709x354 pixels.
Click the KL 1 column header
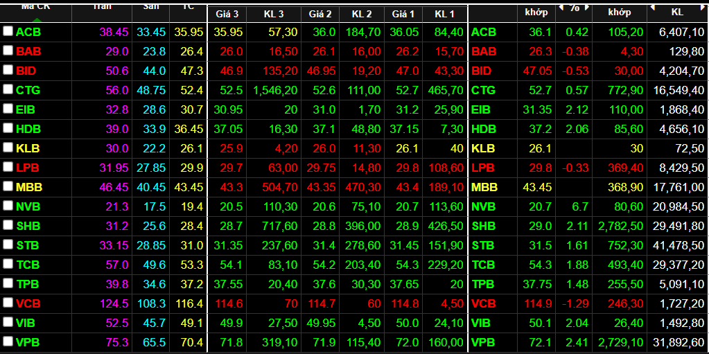444,13
